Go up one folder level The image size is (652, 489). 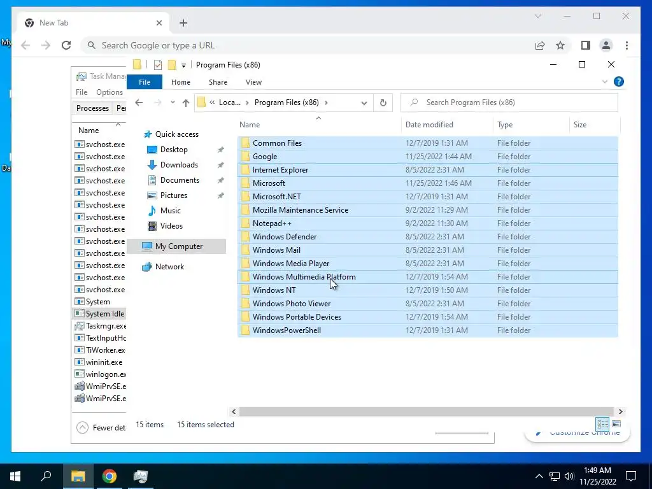click(x=185, y=103)
